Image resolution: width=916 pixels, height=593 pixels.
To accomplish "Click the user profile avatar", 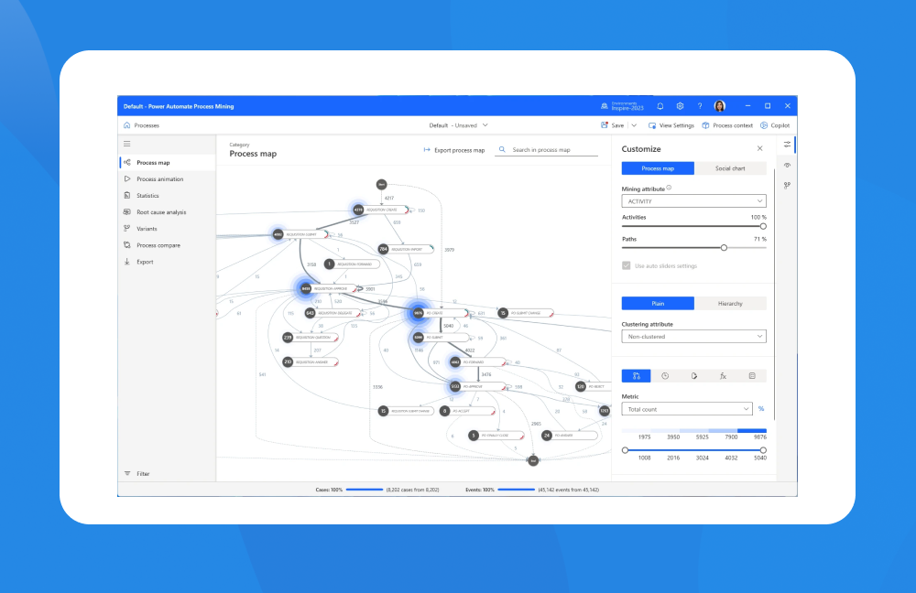I will (720, 106).
